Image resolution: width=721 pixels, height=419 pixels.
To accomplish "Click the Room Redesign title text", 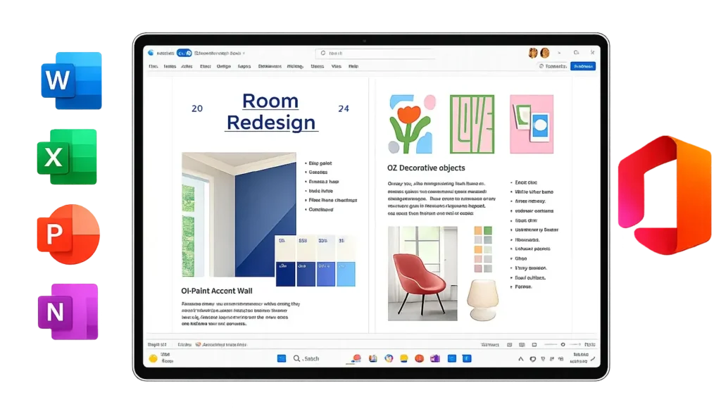I will [x=271, y=112].
